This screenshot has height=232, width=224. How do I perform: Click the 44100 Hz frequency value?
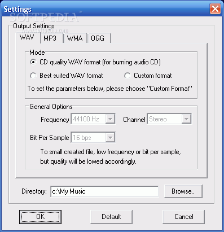(x=86, y=119)
